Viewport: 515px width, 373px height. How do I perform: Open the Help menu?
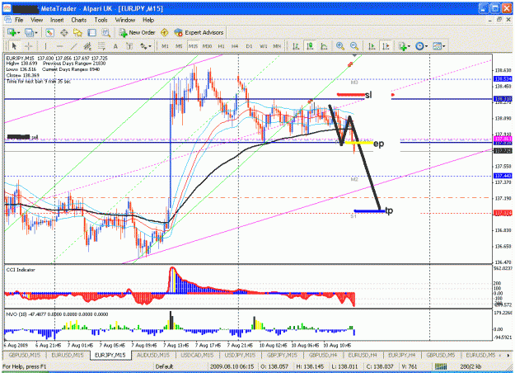click(148, 20)
